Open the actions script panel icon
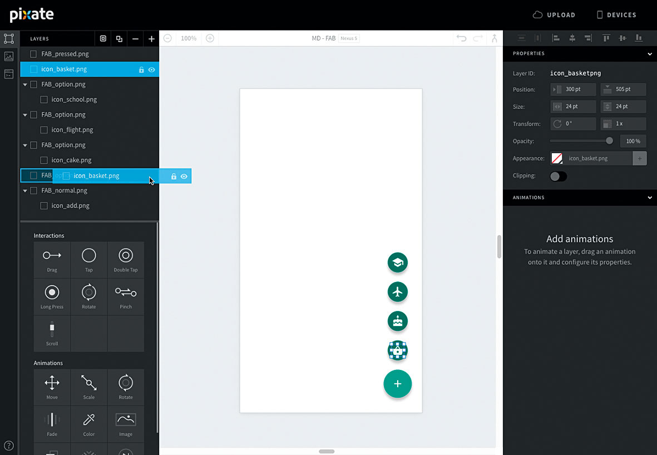 (9, 74)
